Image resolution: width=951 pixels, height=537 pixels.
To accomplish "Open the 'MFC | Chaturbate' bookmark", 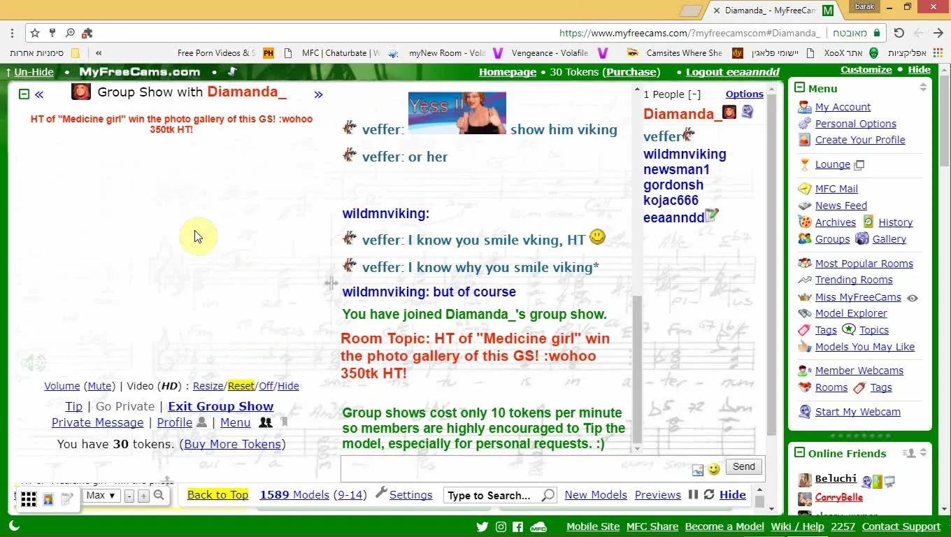I will pyautogui.click(x=332, y=52).
